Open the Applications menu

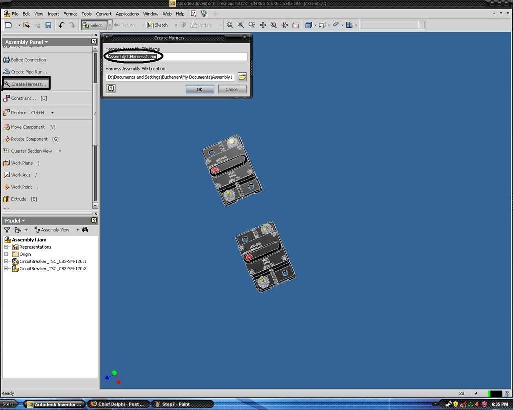[127, 14]
